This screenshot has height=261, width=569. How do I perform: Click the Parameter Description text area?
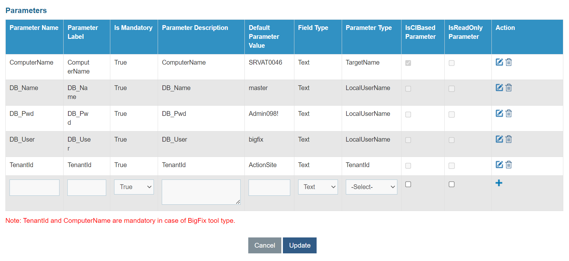201,192
